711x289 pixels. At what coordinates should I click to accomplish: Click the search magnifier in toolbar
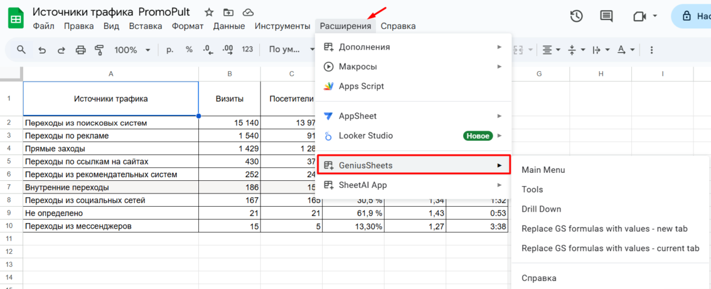21,50
